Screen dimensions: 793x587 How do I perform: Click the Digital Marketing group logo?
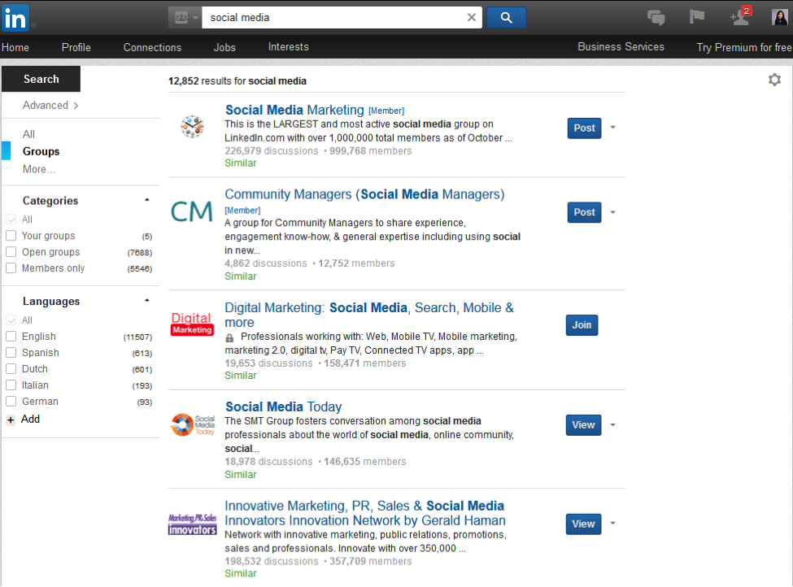pyautogui.click(x=192, y=324)
